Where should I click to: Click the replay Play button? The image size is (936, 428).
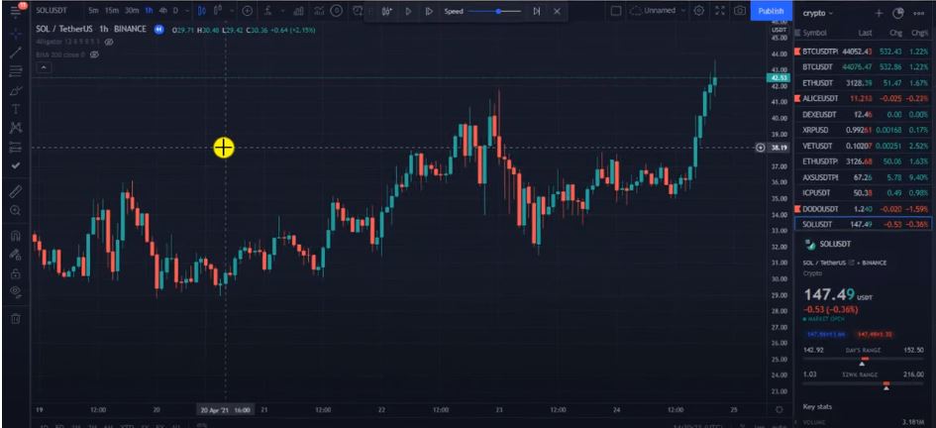pos(408,11)
